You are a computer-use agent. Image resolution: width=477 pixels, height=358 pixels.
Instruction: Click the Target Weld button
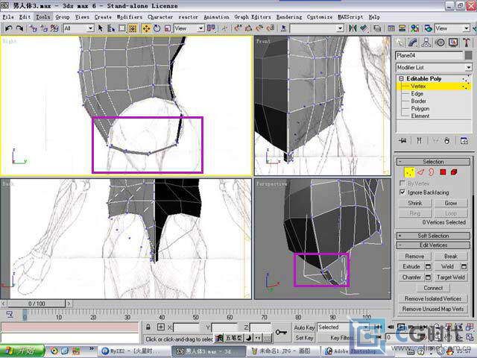point(450,277)
